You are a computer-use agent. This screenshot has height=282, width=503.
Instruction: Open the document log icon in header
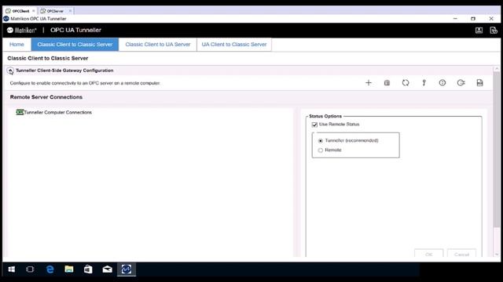coord(494,31)
